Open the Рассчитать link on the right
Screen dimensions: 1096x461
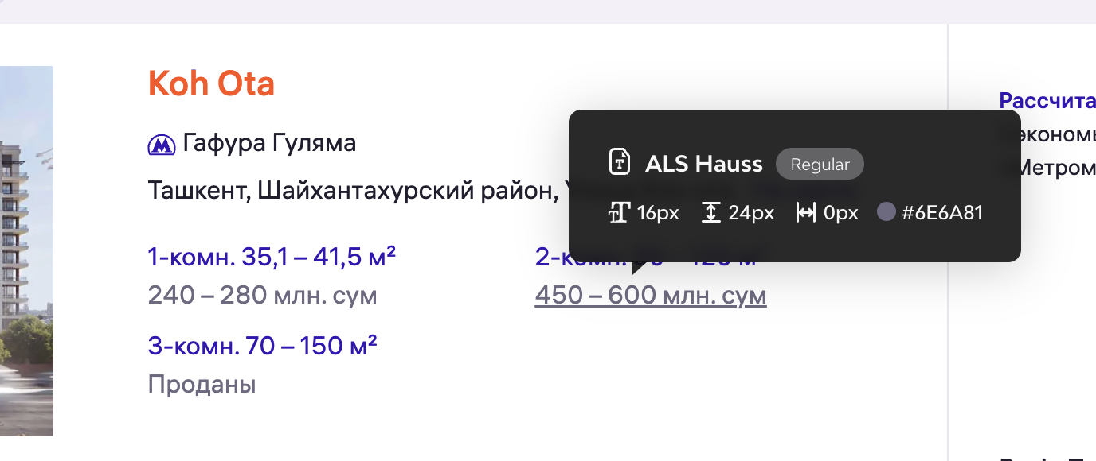1047,101
